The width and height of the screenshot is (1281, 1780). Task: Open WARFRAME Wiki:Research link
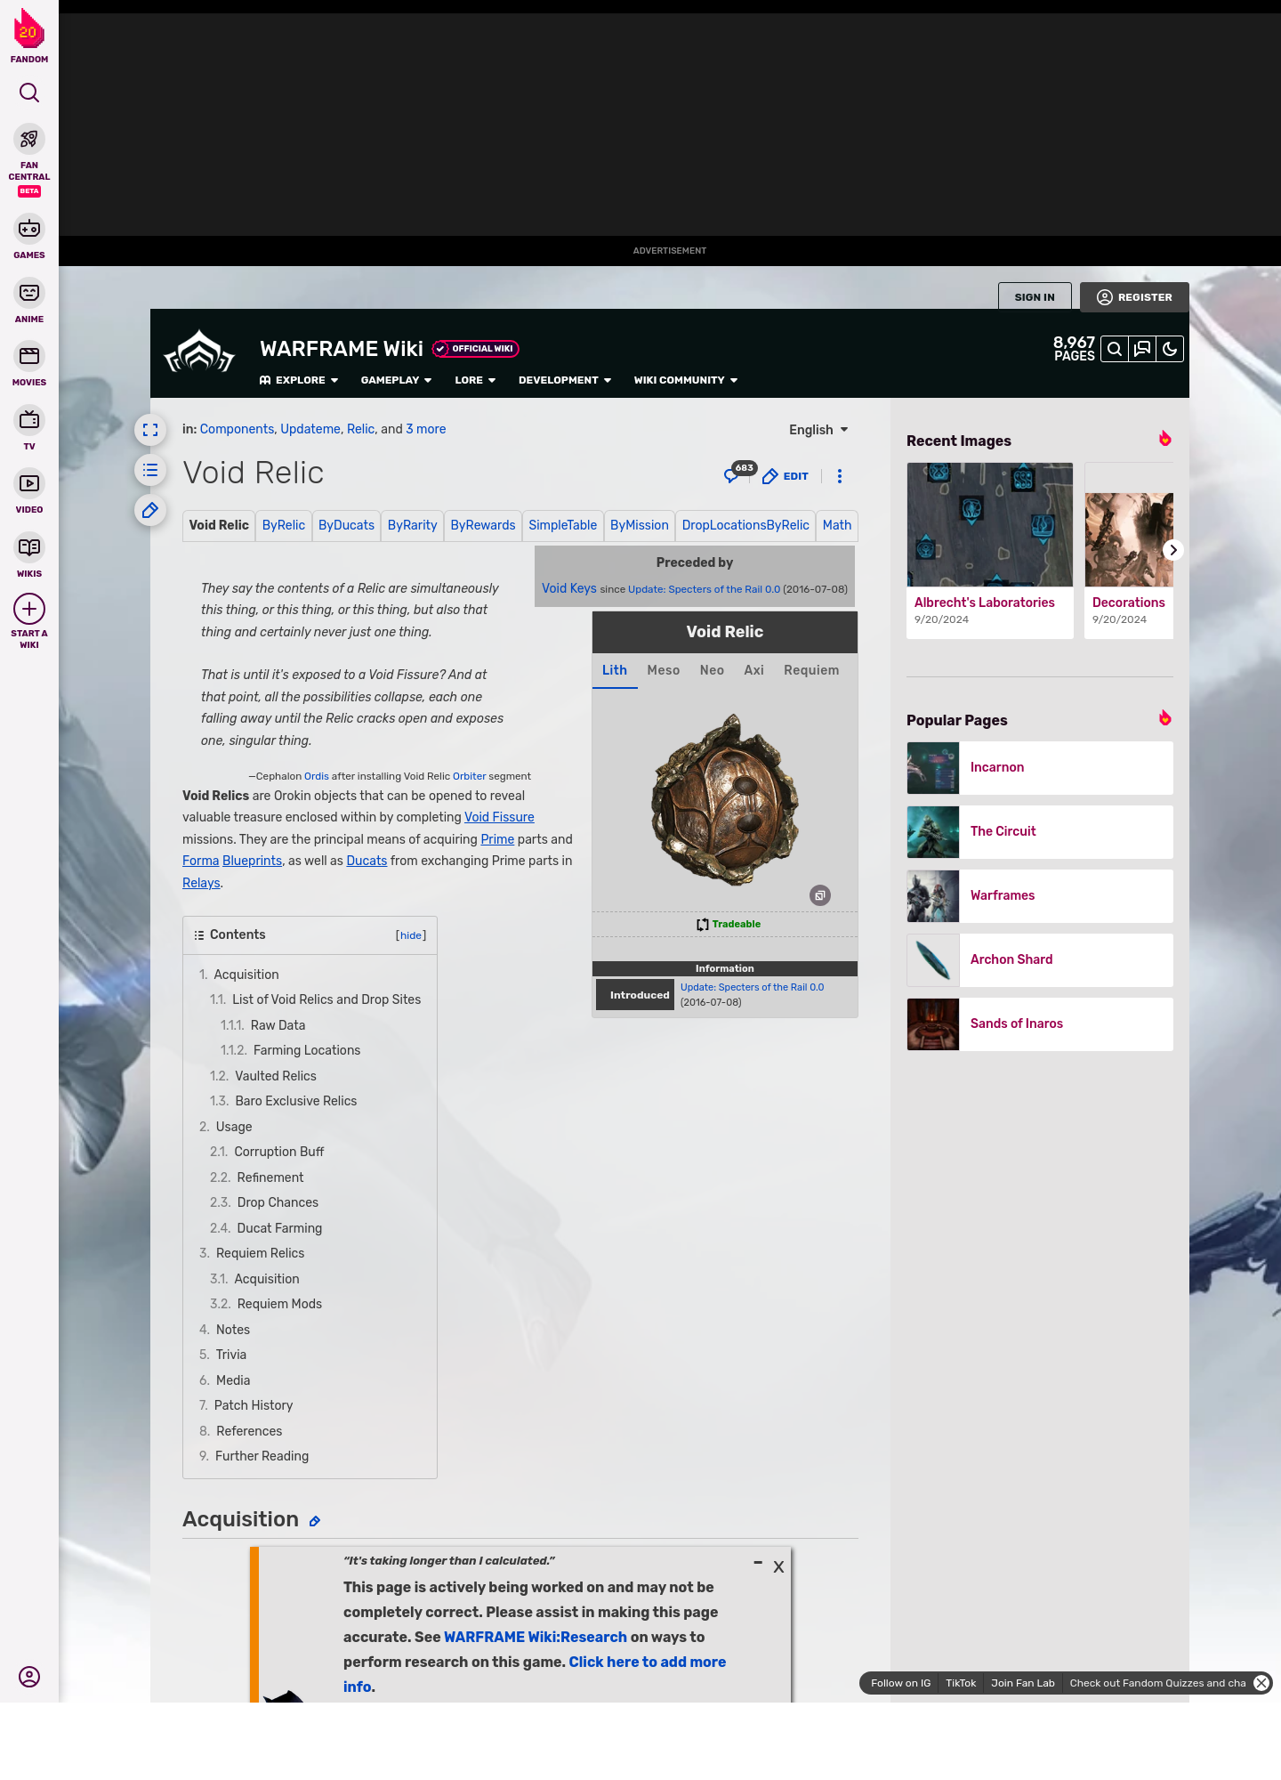tap(536, 1637)
